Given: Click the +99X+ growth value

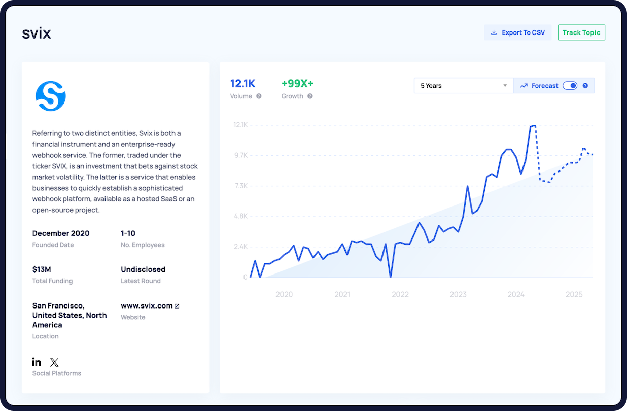Looking at the screenshot, I should tap(298, 84).
